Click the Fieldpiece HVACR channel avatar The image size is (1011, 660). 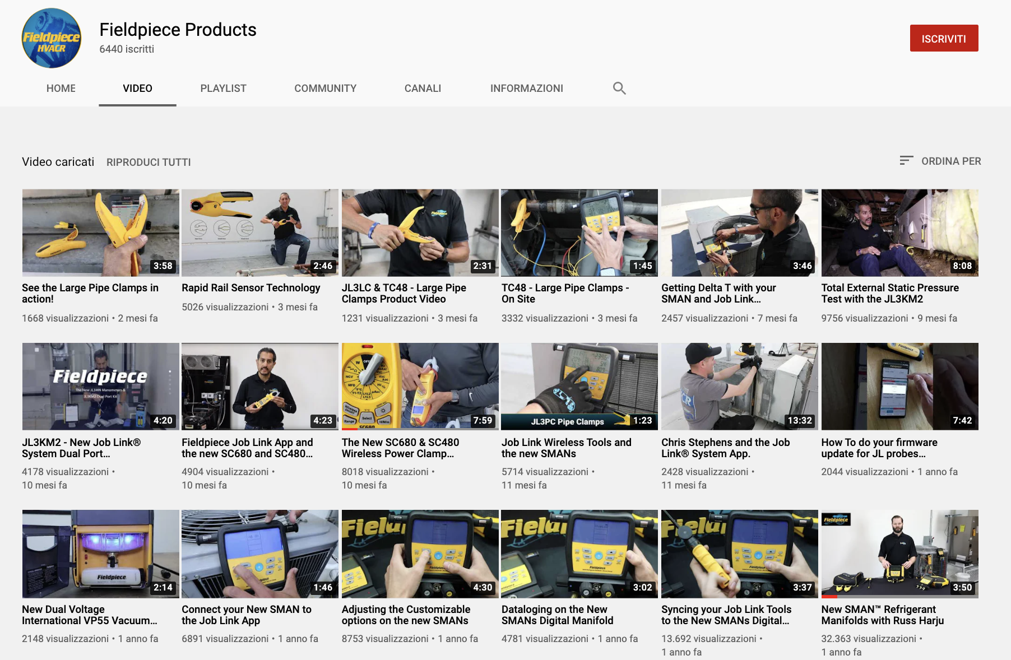click(x=52, y=38)
